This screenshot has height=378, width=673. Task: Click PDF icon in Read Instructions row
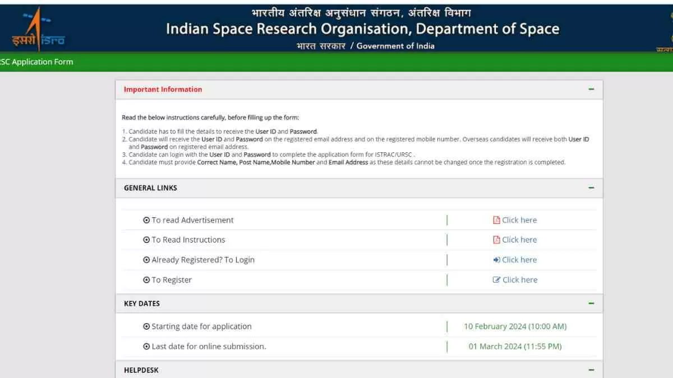(496, 240)
